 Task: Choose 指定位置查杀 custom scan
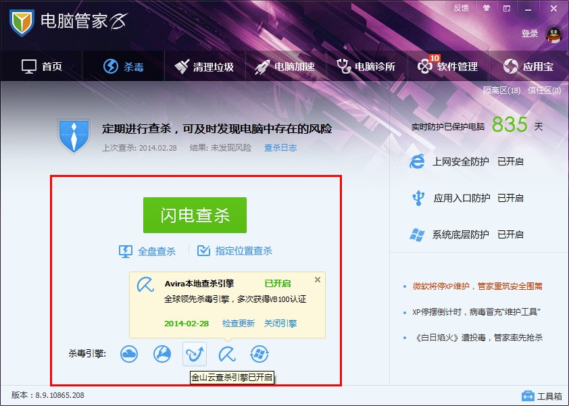[x=243, y=251]
